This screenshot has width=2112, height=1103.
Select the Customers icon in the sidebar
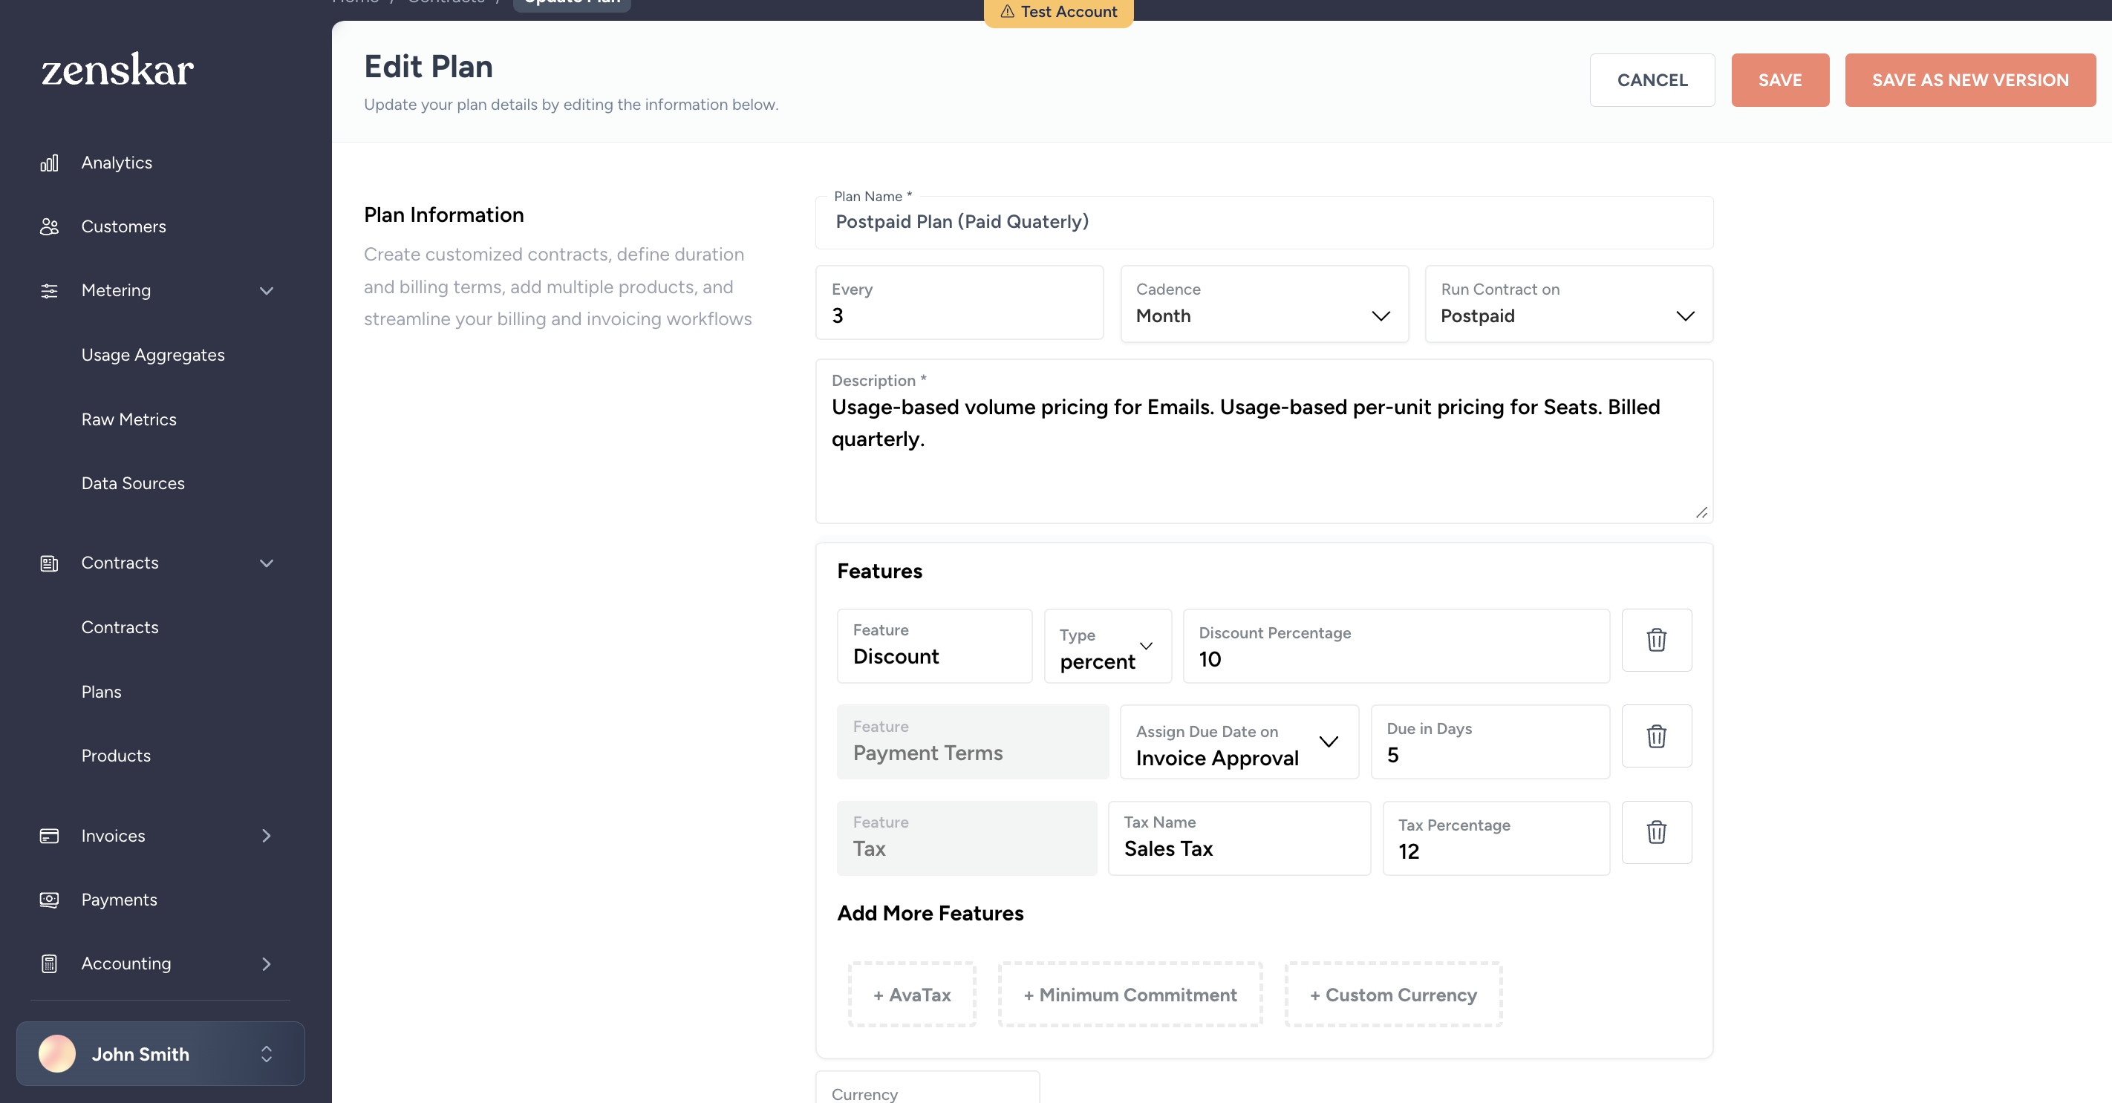pos(49,226)
